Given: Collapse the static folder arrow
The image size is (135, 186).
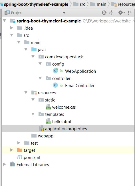Looking at the screenshot, I should tap(33, 100).
